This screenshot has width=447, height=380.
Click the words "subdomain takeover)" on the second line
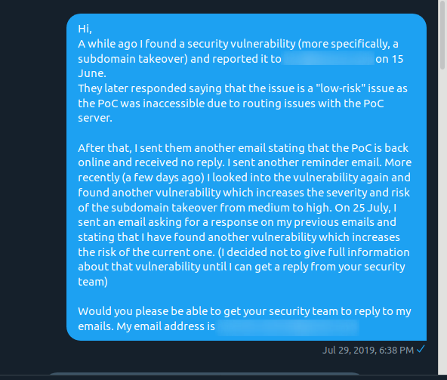[x=133, y=59]
